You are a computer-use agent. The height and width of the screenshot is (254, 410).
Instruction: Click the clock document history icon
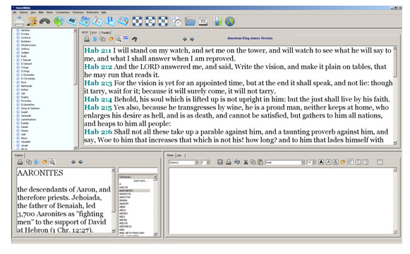click(176, 21)
